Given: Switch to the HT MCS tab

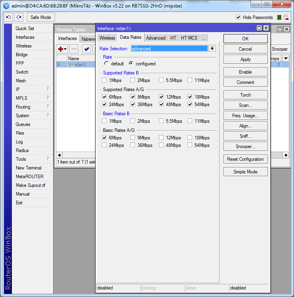Looking at the screenshot, I should [189, 38].
